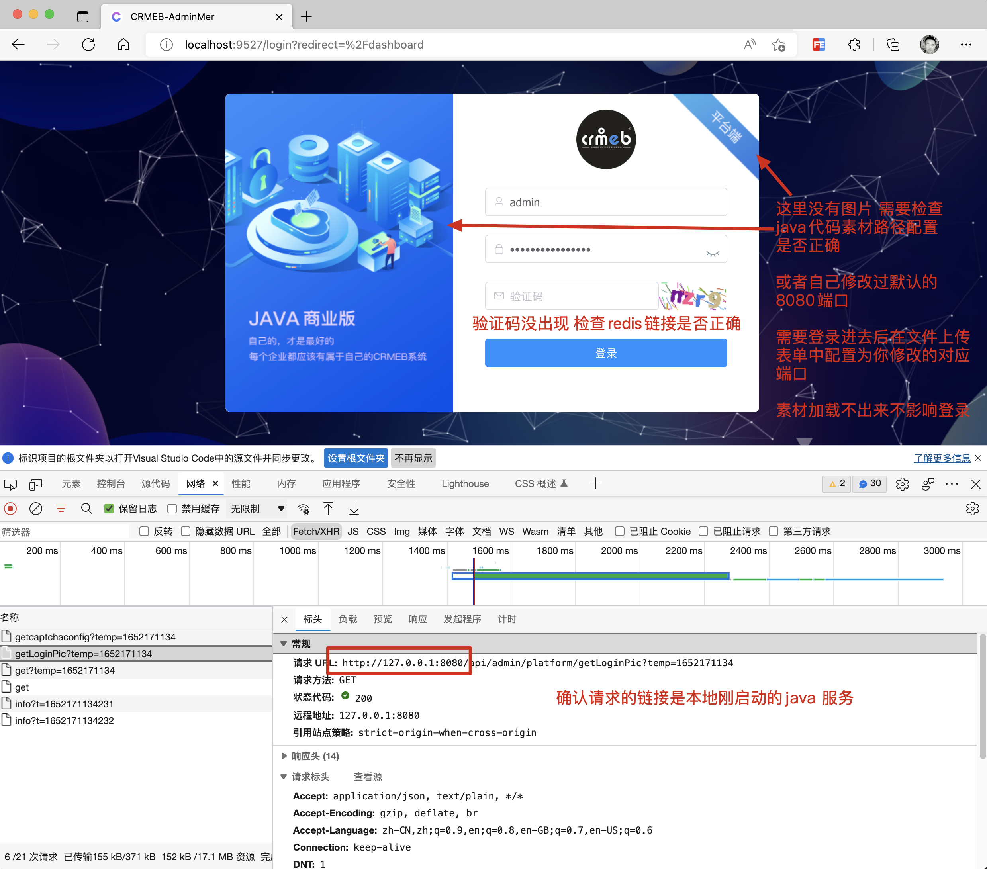
Task: Enable the 禁用缓存 checkbox
Action: coord(172,509)
